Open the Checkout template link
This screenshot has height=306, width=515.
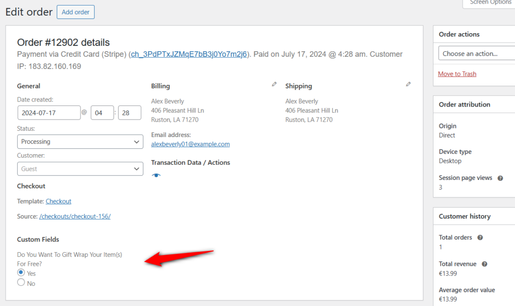pos(58,201)
